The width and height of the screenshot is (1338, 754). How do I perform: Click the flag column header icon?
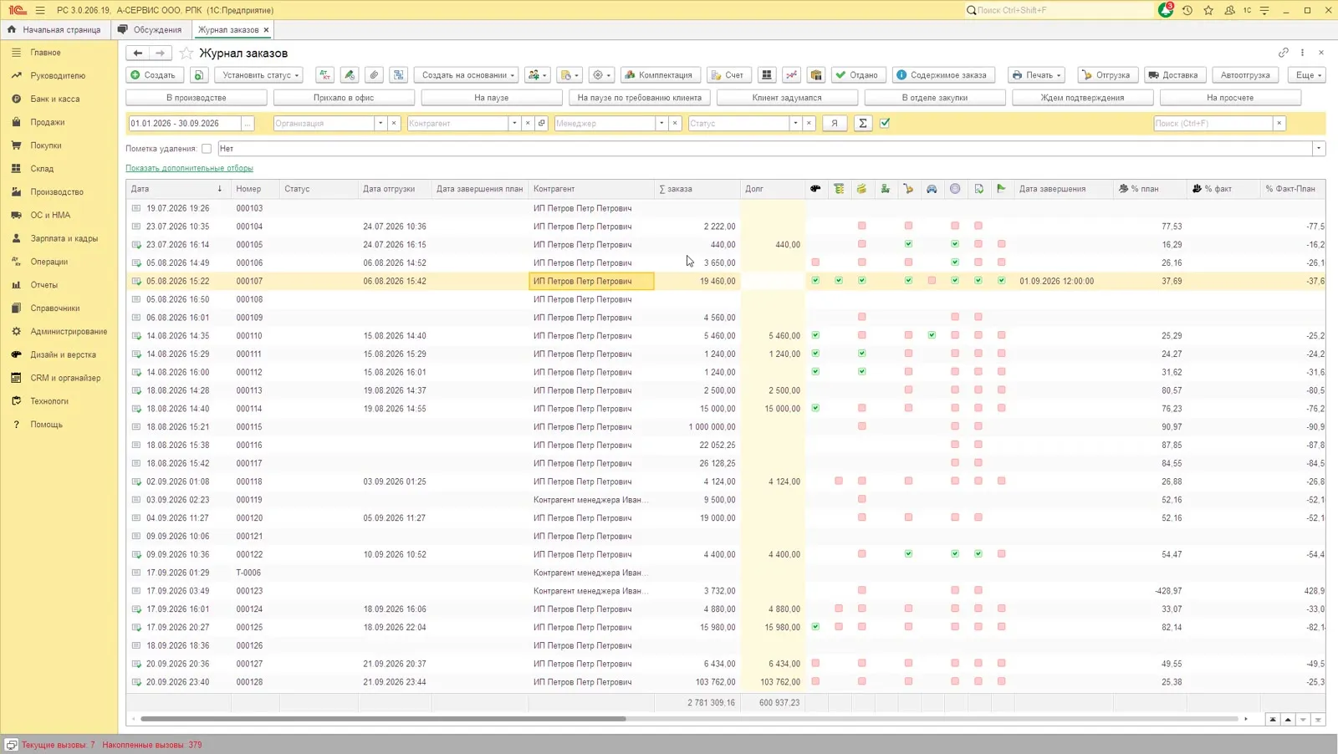(x=1001, y=189)
